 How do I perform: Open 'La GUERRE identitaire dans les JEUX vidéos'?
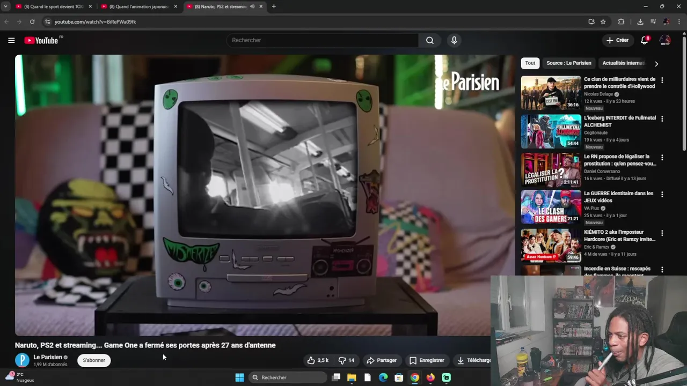[619, 197]
